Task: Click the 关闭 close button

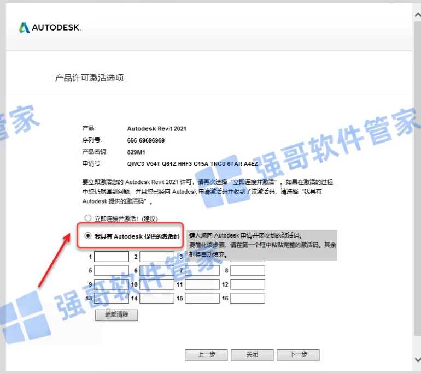Action: coord(252,355)
